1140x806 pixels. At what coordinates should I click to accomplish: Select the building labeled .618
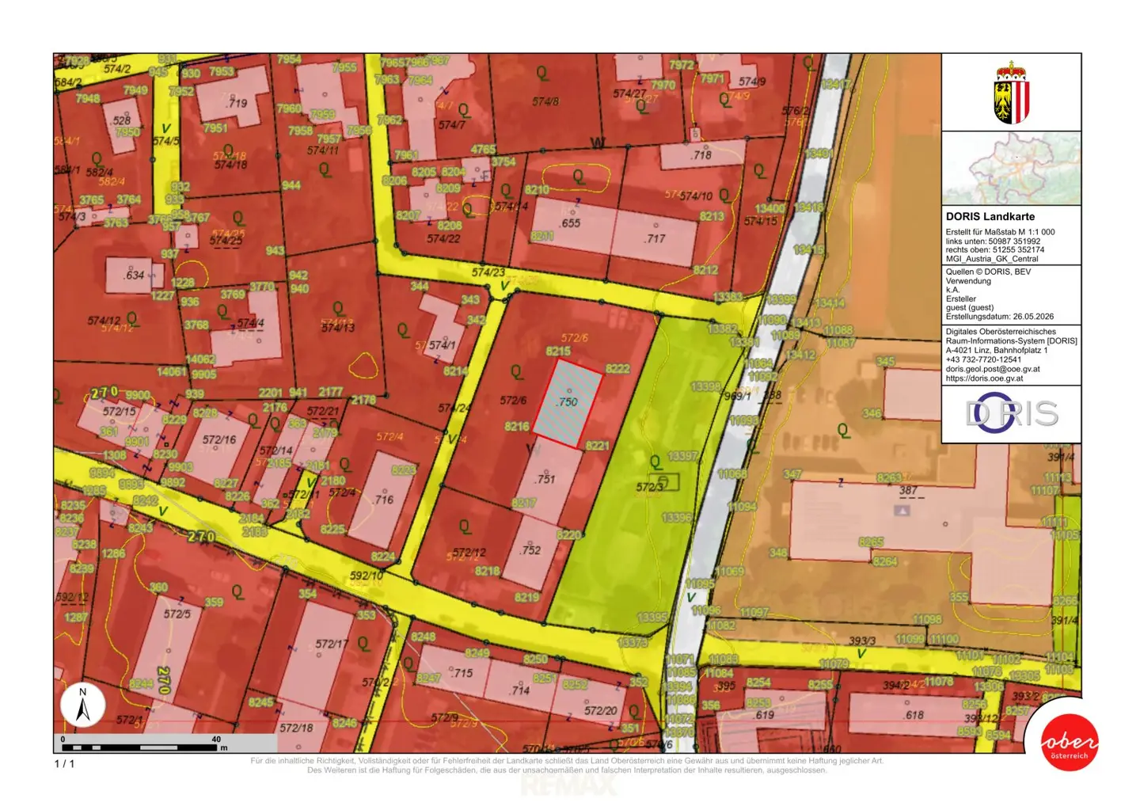(914, 714)
